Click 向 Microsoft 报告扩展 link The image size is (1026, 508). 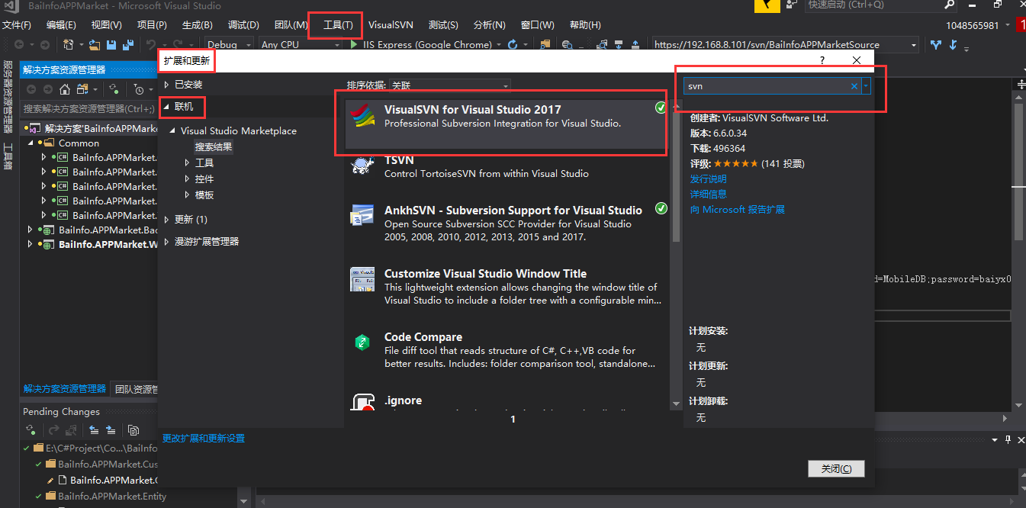point(738,209)
